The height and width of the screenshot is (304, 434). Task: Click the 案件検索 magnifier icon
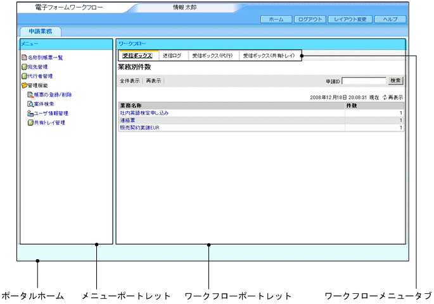(30, 104)
